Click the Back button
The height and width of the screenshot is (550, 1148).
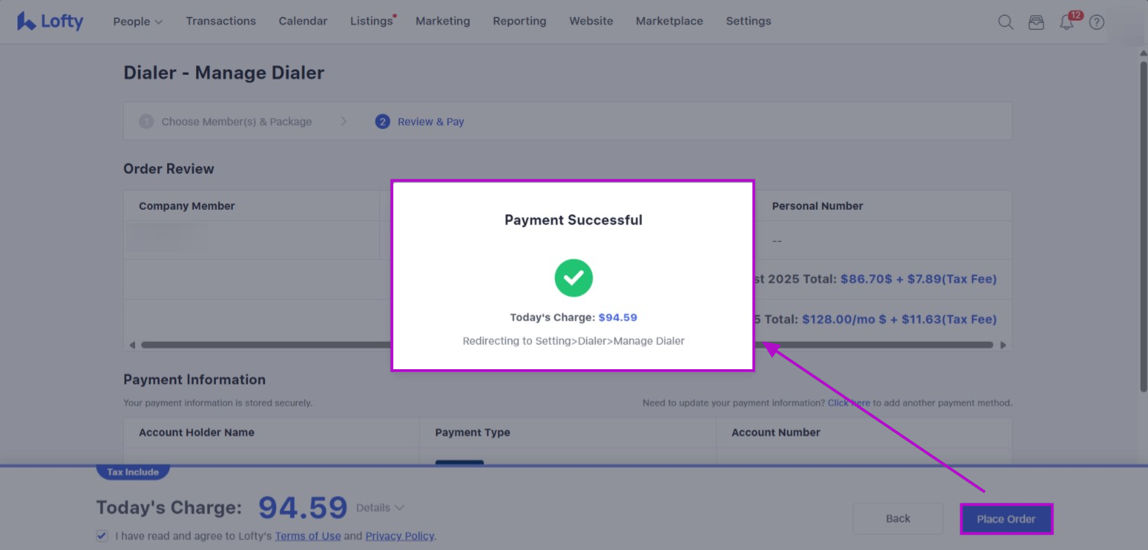click(898, 519)
